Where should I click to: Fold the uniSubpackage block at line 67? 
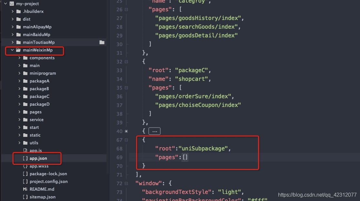tap(126, 140)
